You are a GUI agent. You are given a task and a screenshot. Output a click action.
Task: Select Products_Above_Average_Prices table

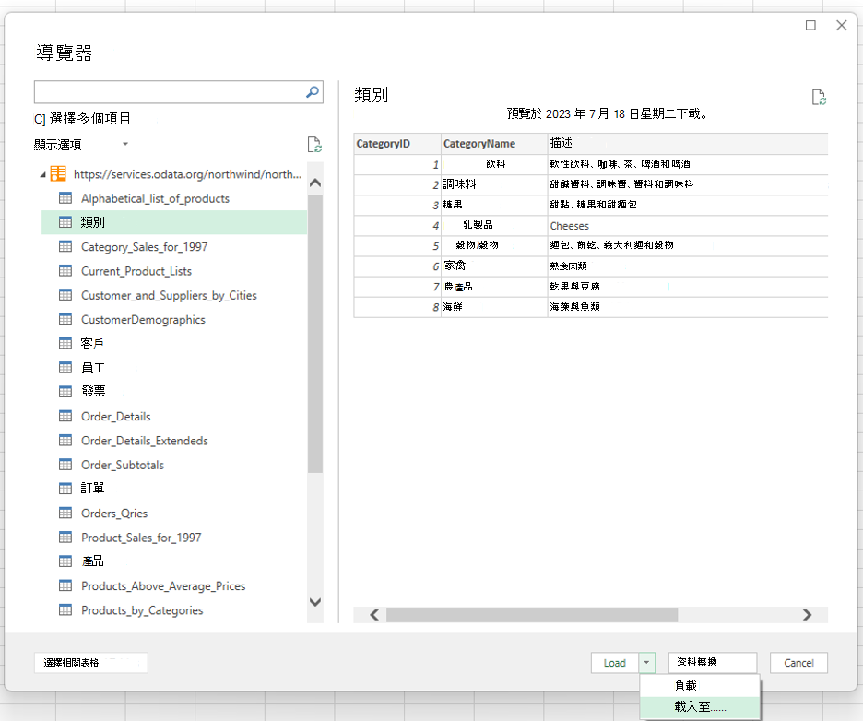click(x=163, y=586)
